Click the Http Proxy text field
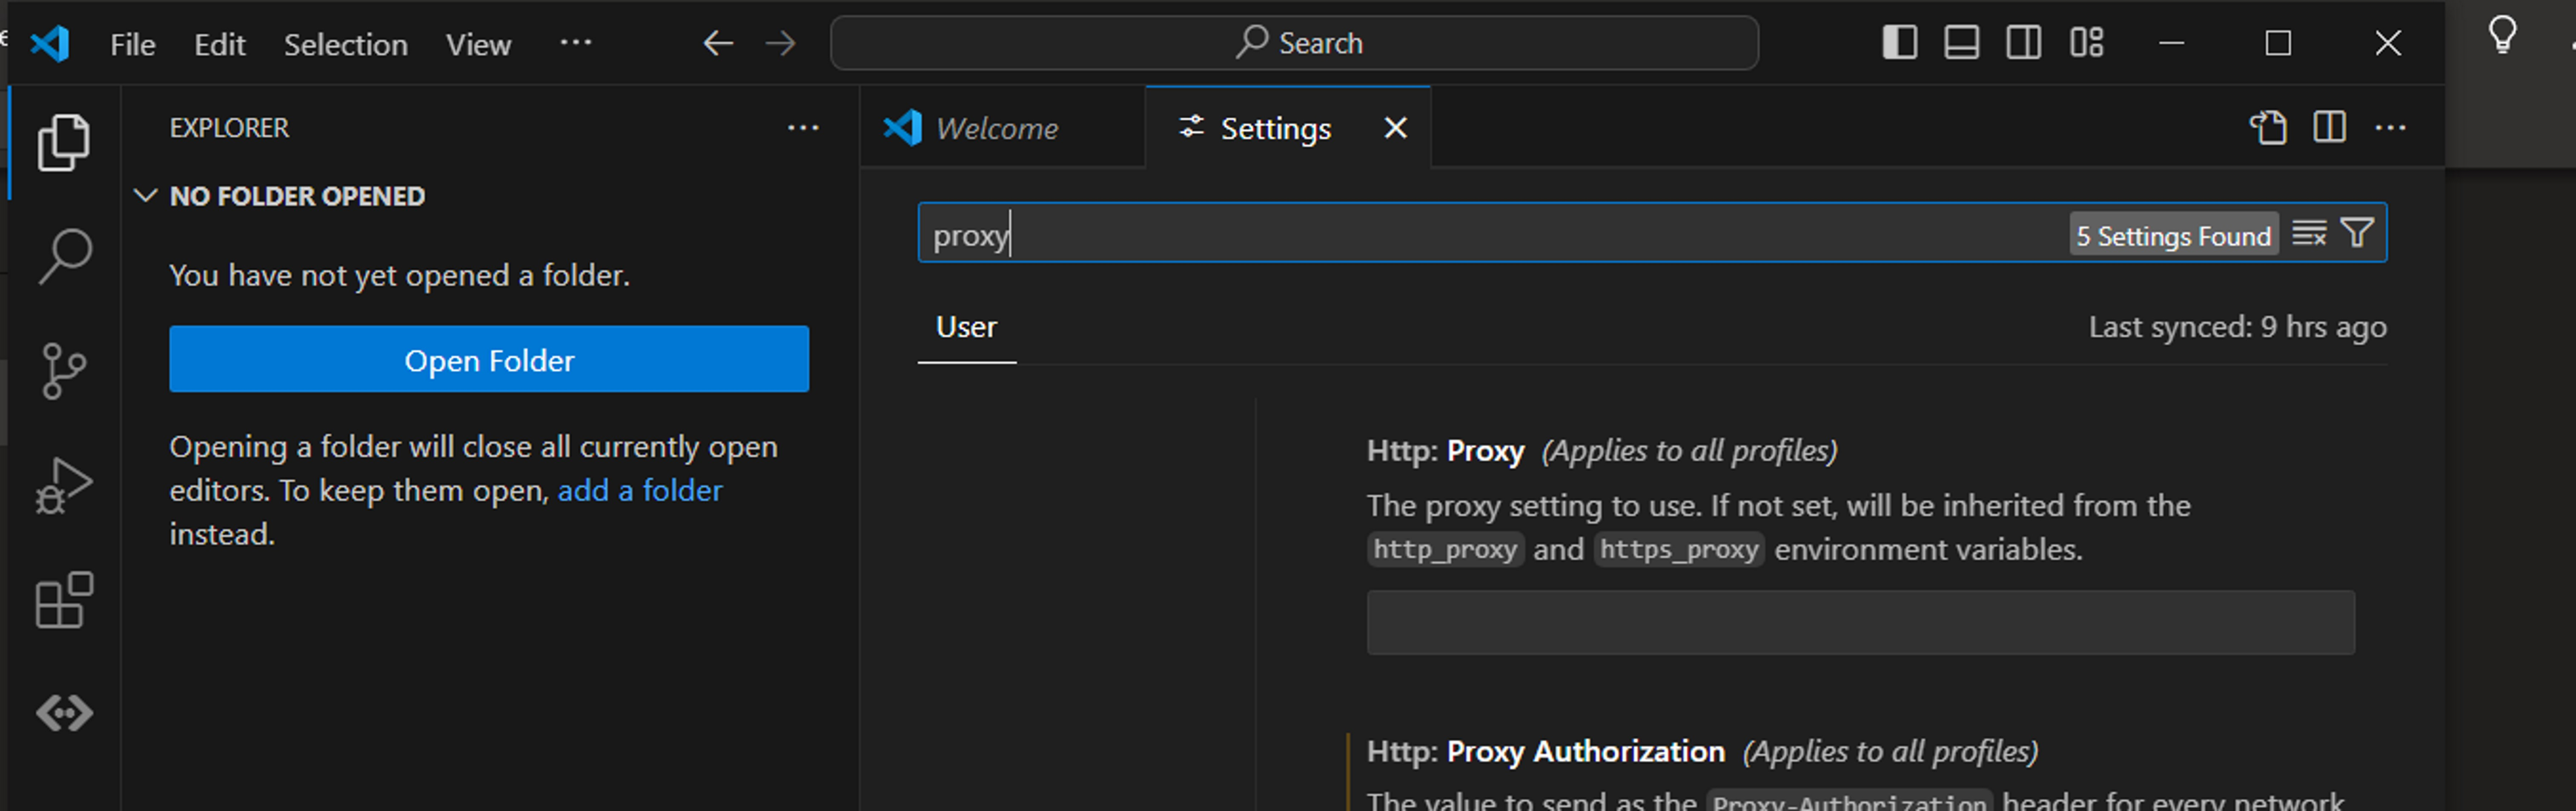This screenshot has height=811, width=2576. click(1860, 623)
